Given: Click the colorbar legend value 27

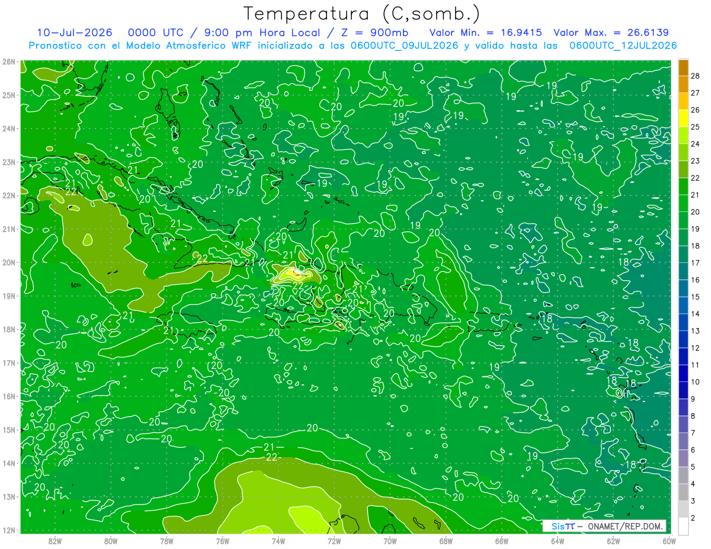Looking at the screenshot, I should 695,93.
